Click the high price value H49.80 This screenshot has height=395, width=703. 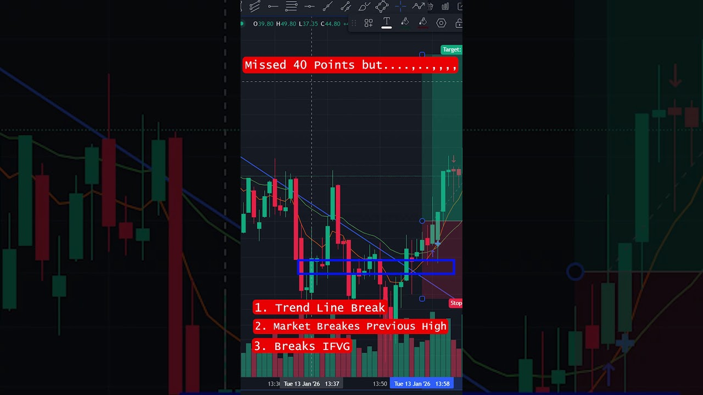[286, 24]
